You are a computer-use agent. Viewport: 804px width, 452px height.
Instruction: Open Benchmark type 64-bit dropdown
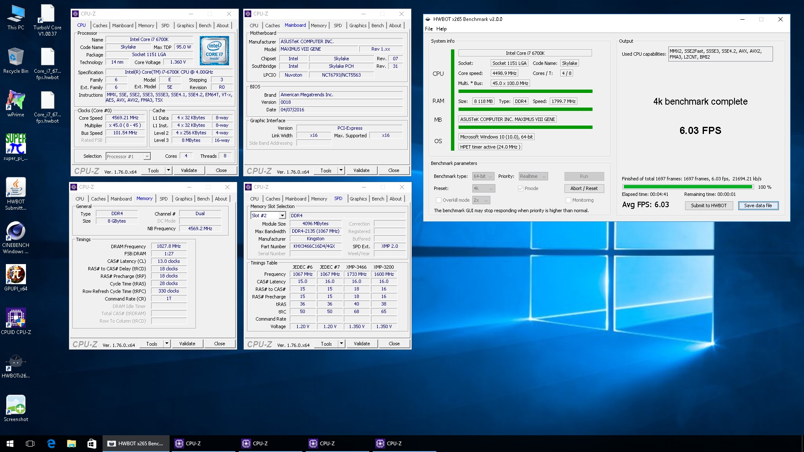(x=483, y=177)
